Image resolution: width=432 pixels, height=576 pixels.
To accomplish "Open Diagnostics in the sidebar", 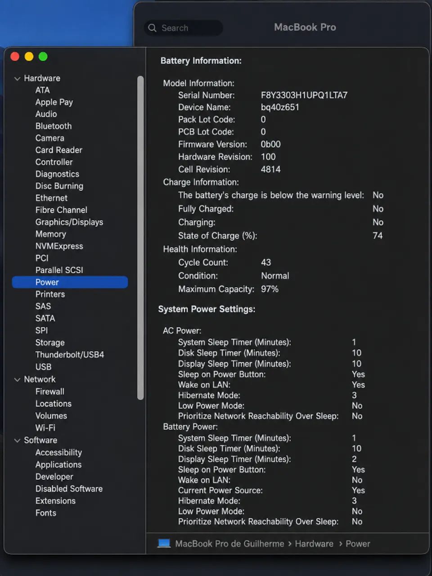I will pyautogui.click(x=57, y=174).
